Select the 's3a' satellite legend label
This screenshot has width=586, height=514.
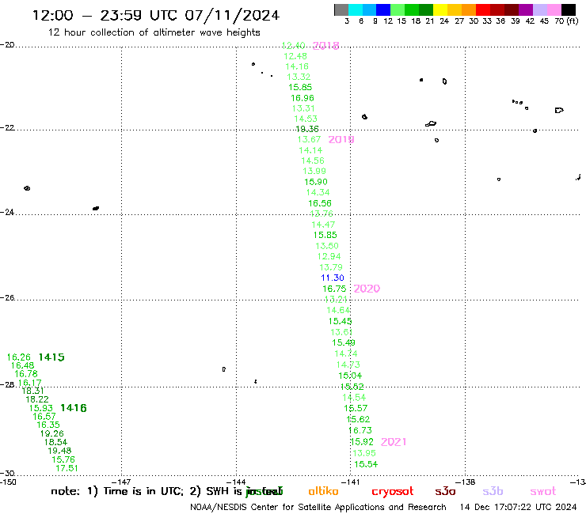(445, 491)
